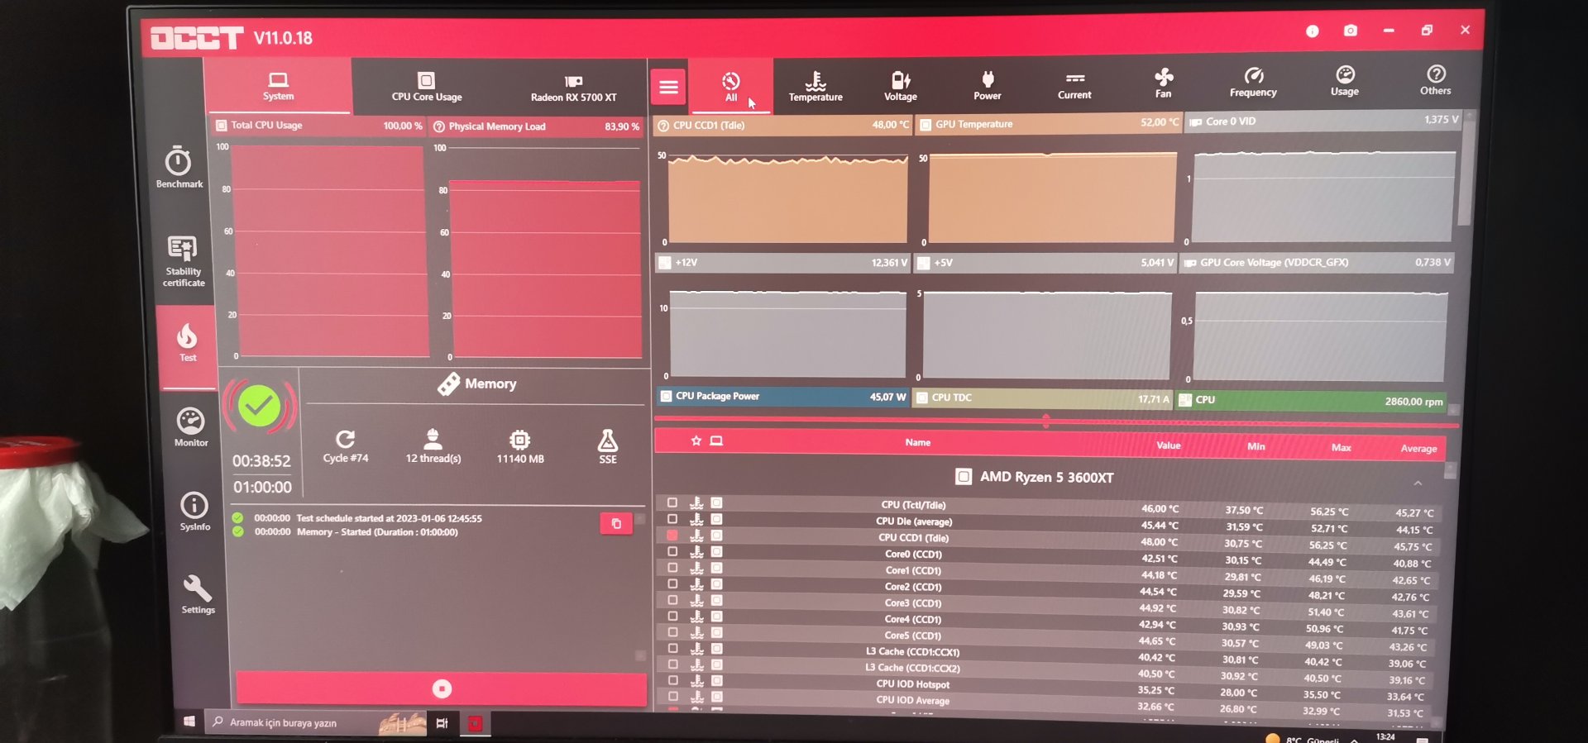Collapse the AMD Ryzen 5 3600XT group
Image resolution: width=1588 pixels, height=743 pixels.
pos(1418,483)
